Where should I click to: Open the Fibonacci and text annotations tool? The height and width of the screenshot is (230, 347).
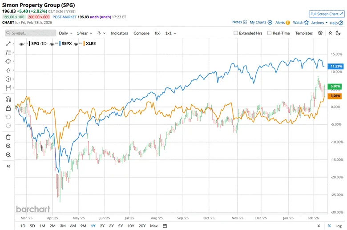click(8, 52)
